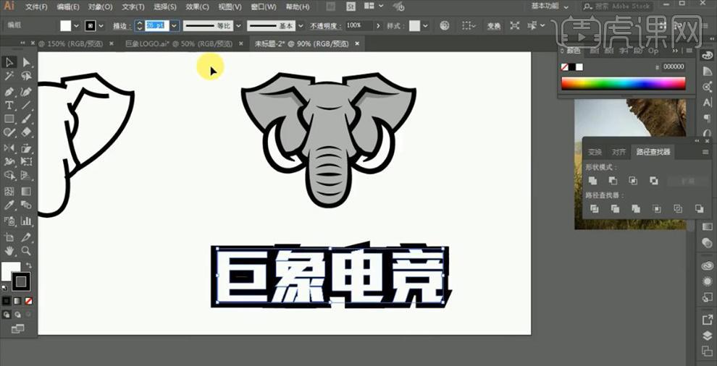Select the Line Segment tool
The width and height of the screenshot is (717, 366).
pyautogui.click(x=27, y=105)
